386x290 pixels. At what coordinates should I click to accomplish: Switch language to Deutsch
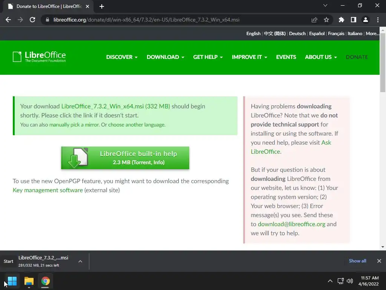click(x=297, y=34)
